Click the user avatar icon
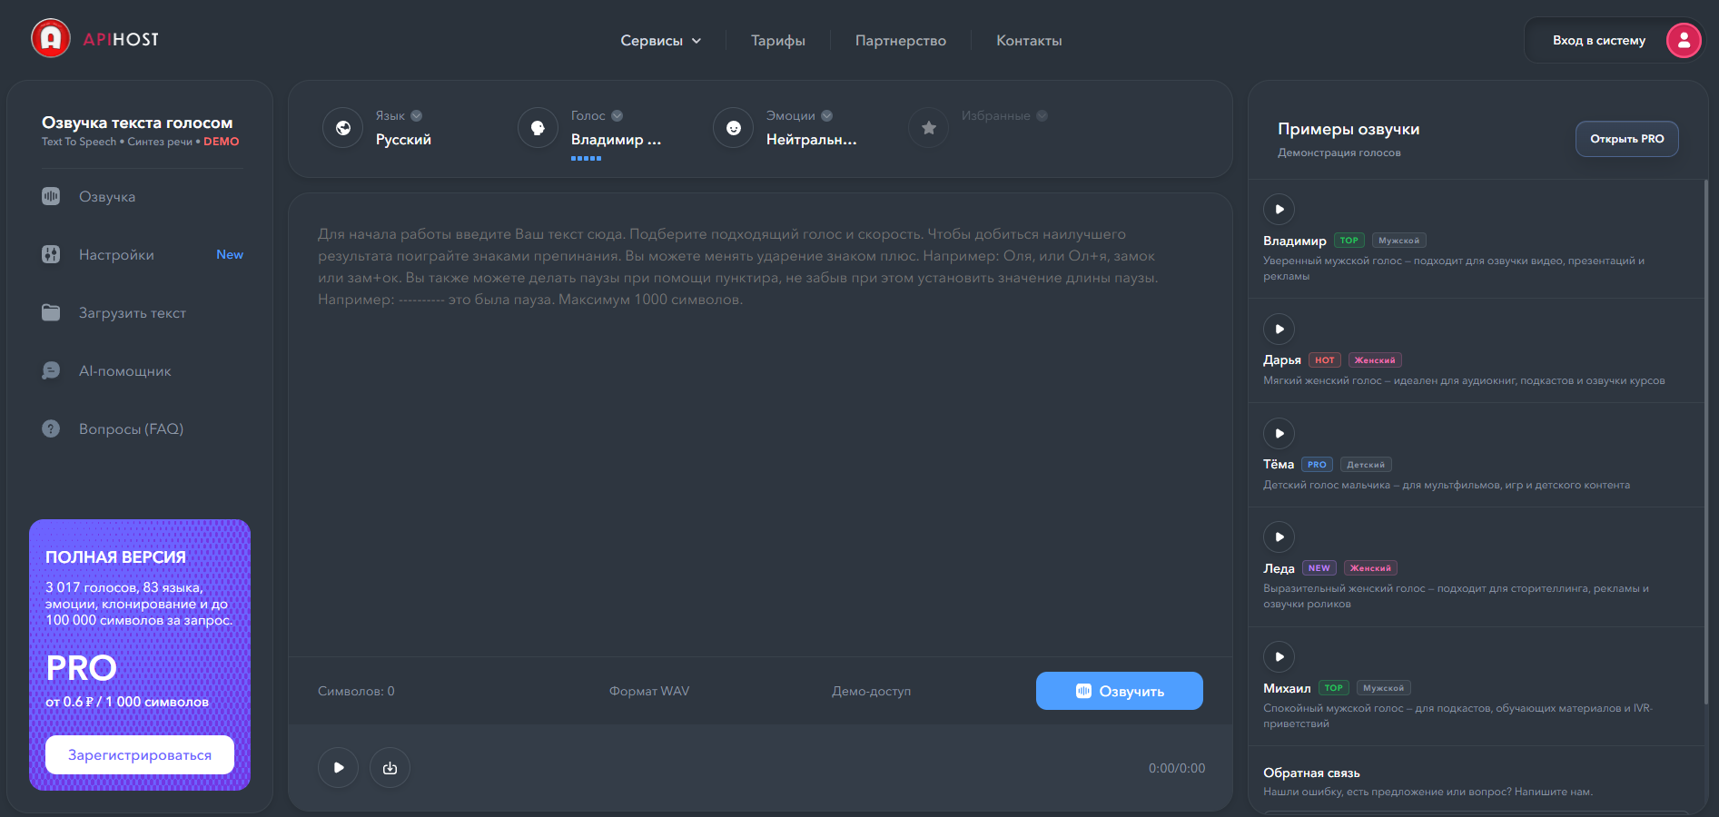The image size is (1719, 817). point(1684,40)
